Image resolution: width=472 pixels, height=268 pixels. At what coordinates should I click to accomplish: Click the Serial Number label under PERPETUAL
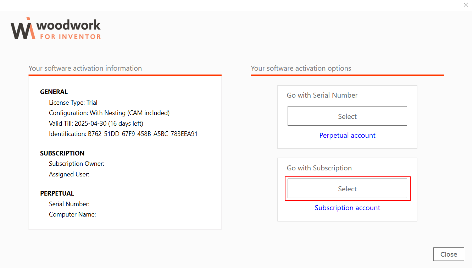pos(69,204)
